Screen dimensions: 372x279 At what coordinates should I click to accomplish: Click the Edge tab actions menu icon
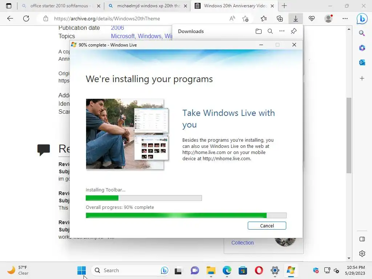[9, 6]
